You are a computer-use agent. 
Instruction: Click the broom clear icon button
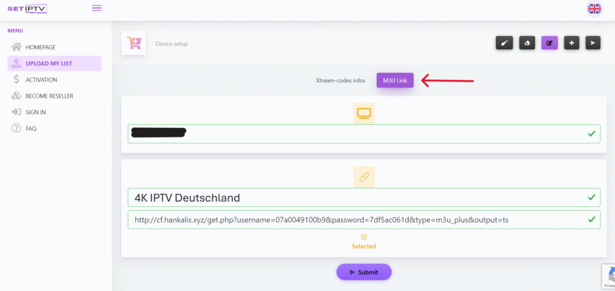[504, 43]
